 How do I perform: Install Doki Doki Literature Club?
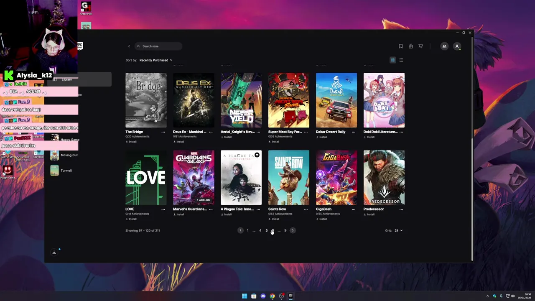369,137
